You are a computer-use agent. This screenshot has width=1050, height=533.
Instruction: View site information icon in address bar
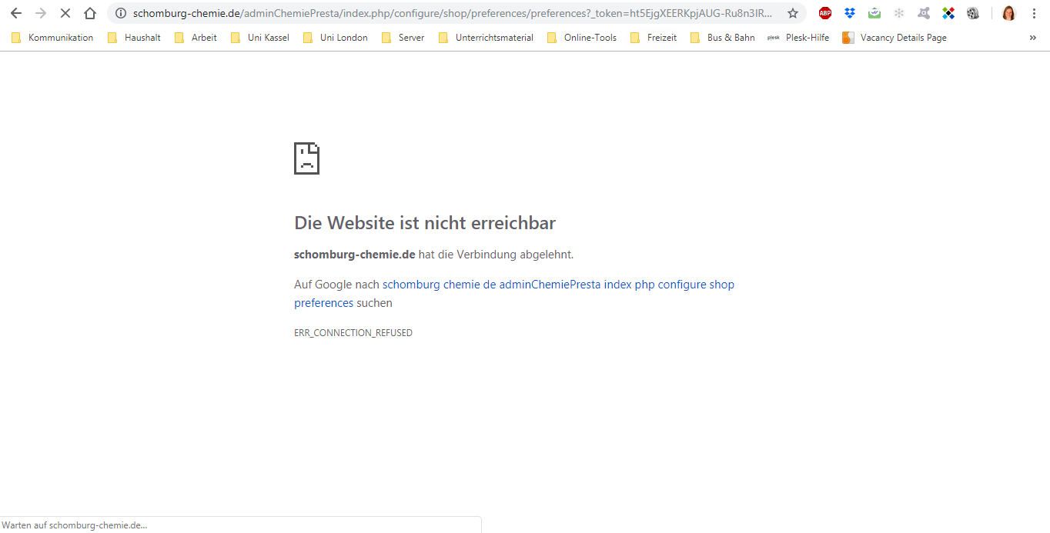(121, 13)
